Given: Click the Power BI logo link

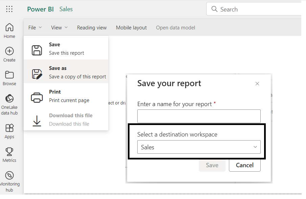Looking at the screenshot, I should pyautogui.click(x=40, y=9).
